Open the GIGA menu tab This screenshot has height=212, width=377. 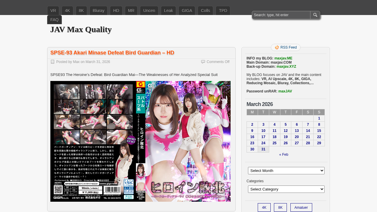(x=187, y=11)
